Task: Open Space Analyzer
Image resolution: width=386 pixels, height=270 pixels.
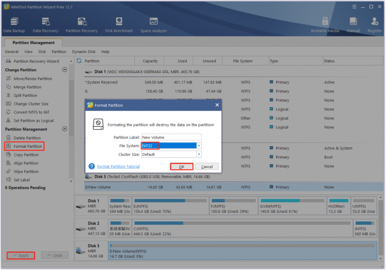Action: point(153,25)
